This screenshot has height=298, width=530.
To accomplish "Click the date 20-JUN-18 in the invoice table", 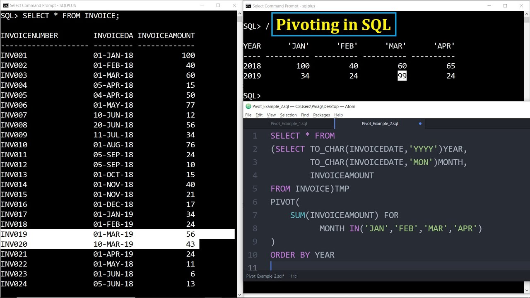I will point(113,125).
